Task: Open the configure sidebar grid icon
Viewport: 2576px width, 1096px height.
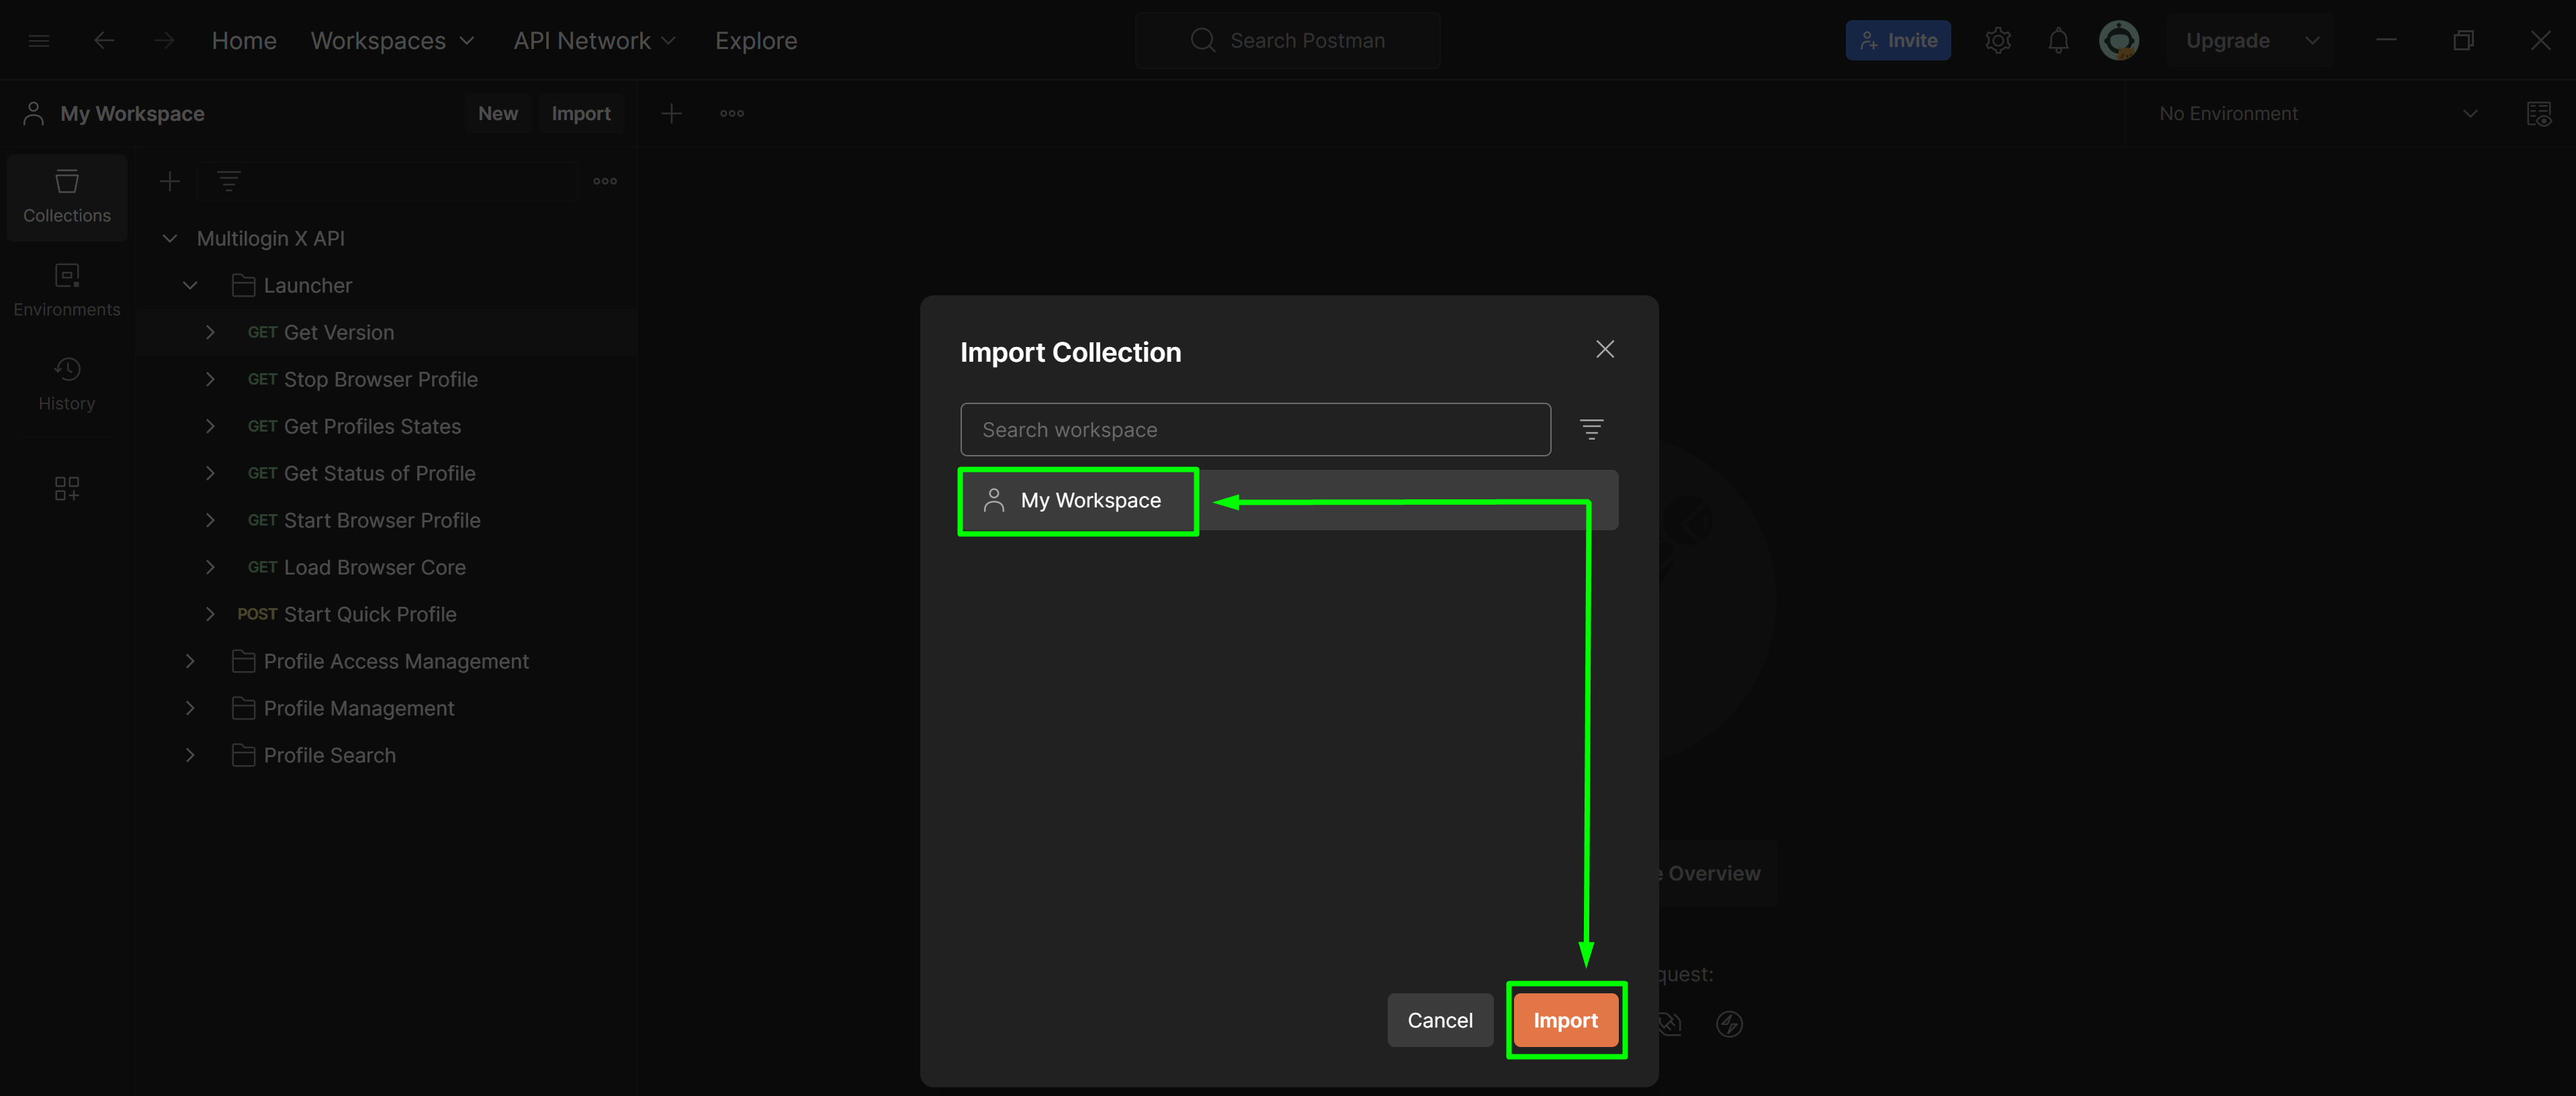Action: tap(67, 489)
